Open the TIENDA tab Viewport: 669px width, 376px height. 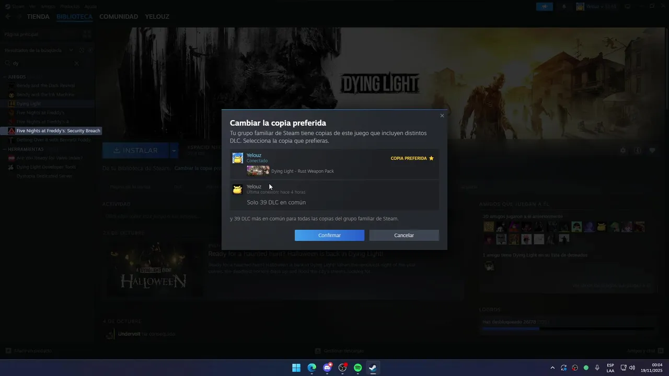pyautogui.click(x=38, y=17)
